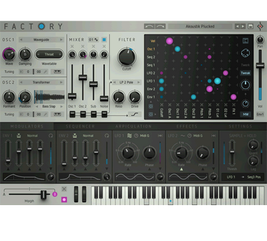Toggle the Tweak mode button in matrix

pos(245,73)
